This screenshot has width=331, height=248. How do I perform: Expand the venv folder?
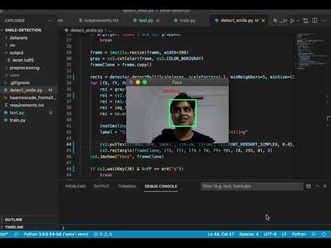[14, 75]
